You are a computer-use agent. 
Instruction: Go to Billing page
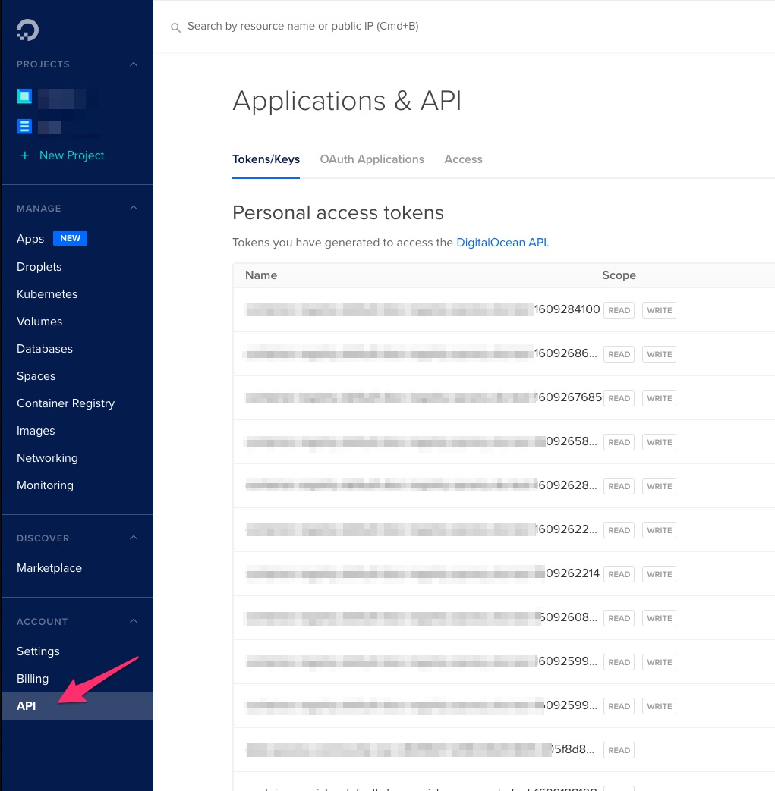point(33,679)
